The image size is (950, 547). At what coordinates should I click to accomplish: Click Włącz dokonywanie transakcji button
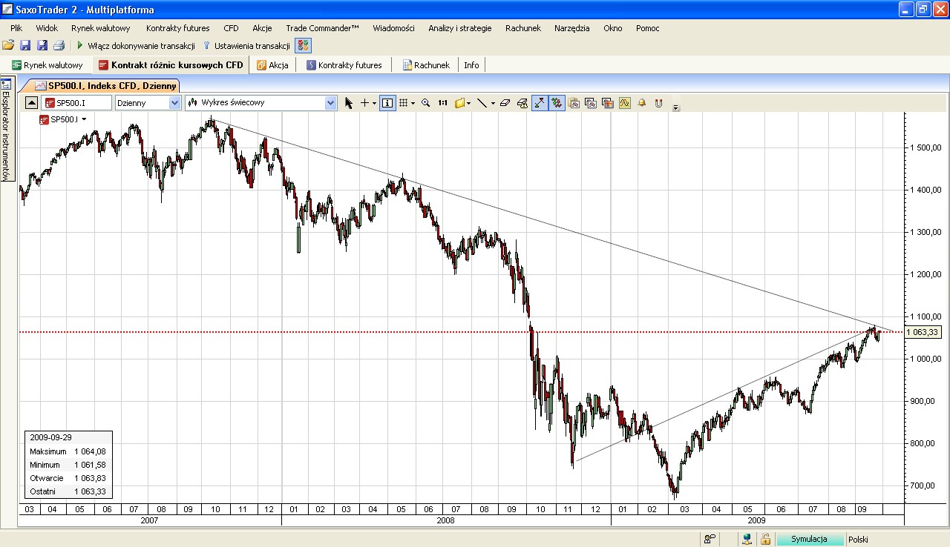click(136, 46)
